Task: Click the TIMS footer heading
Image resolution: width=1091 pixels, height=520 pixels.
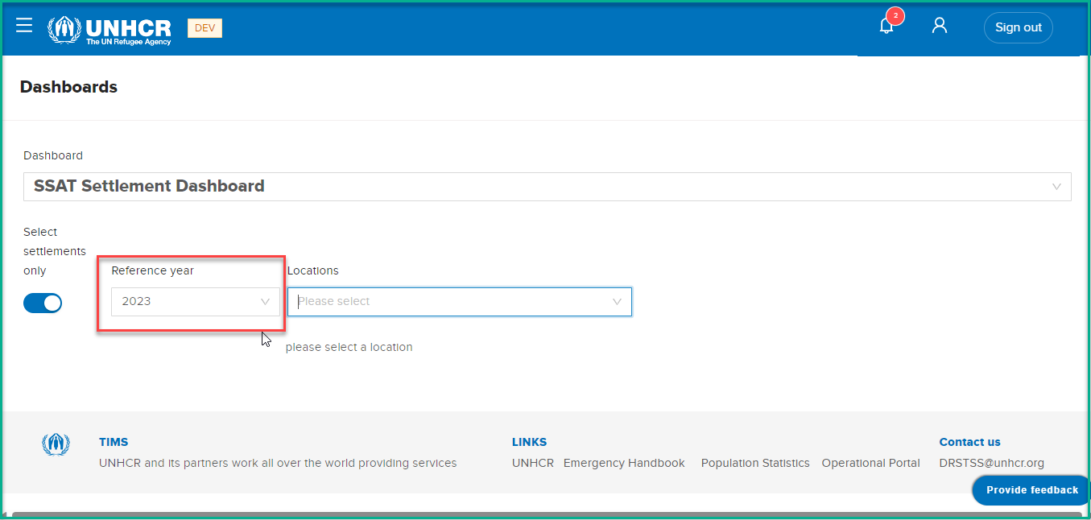Action: pos(114,442)
